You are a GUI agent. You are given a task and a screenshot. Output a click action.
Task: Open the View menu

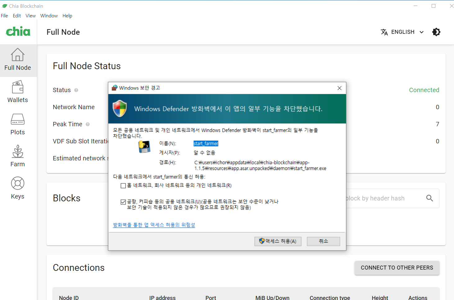30,16
